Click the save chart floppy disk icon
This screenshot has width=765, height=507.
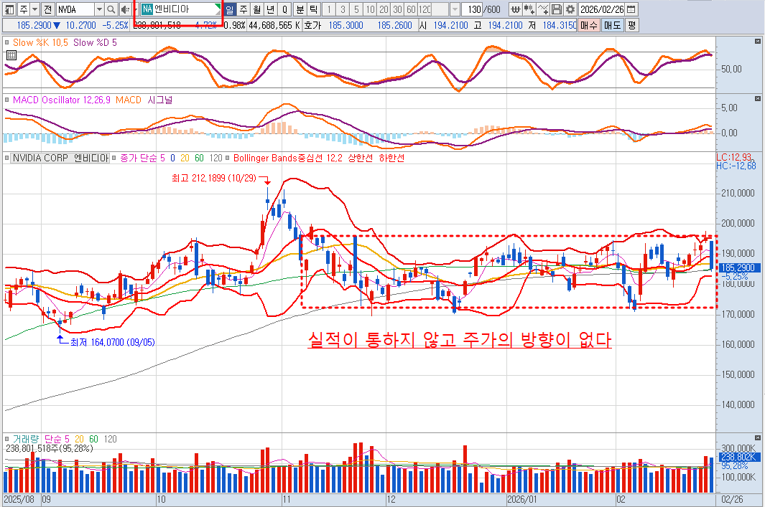click(557, 9)
